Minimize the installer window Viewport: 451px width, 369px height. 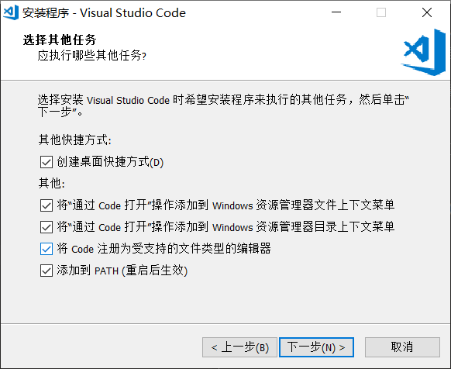[336, 12]
